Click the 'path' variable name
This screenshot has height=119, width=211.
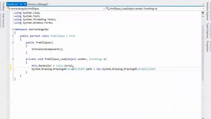pos(89,69)
